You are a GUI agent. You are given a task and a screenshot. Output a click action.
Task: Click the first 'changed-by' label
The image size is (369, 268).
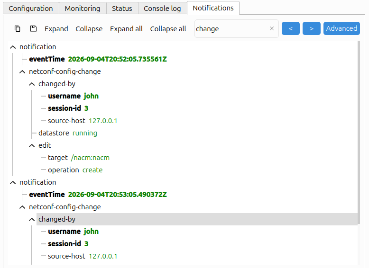(57, 84)
